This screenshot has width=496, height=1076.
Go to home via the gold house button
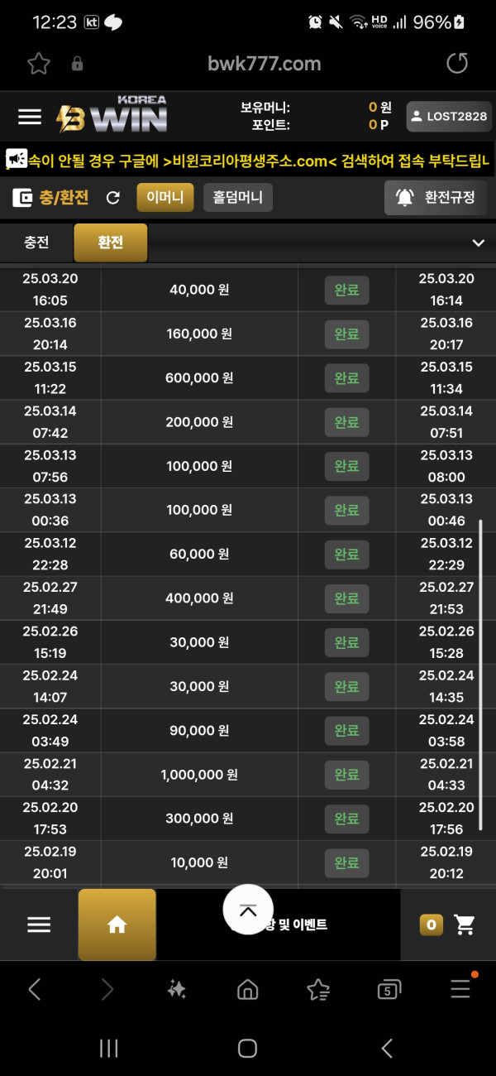click(117, 925)
